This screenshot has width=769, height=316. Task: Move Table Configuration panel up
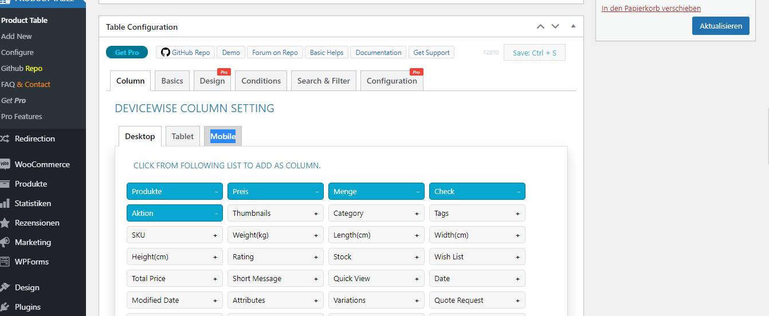(540, 26)
